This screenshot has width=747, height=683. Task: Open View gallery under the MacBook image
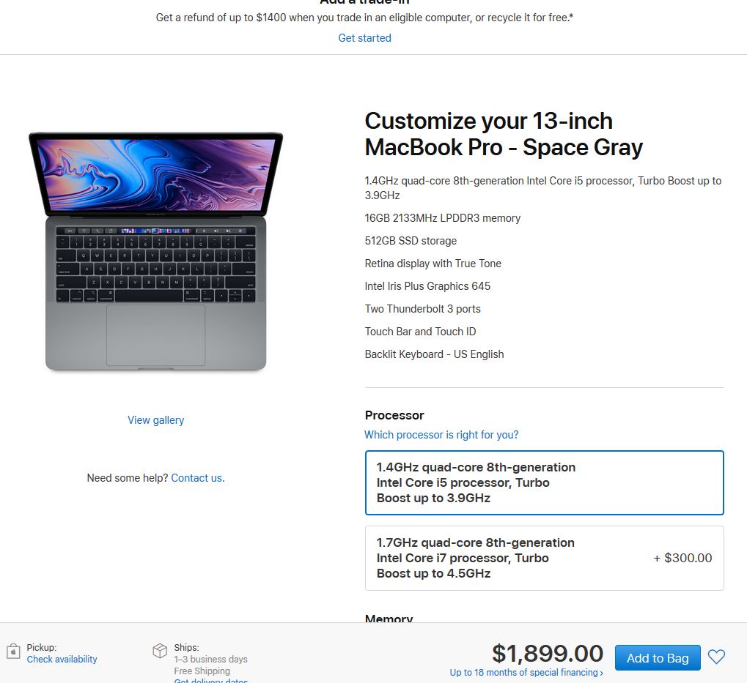156,420
